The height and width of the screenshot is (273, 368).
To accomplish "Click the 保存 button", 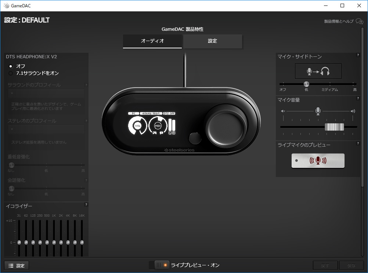I will click(x=351, y=266).
